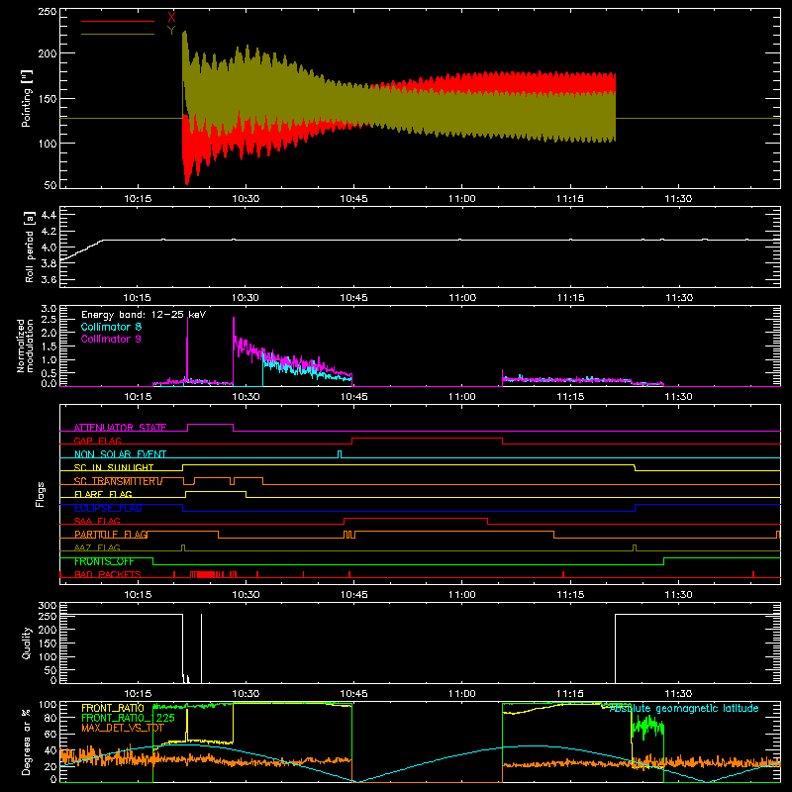Select the Y legend label
Image resolution: width=792 pixels, height=792 pixels.
pyautogui.click(x=171, y=31)
